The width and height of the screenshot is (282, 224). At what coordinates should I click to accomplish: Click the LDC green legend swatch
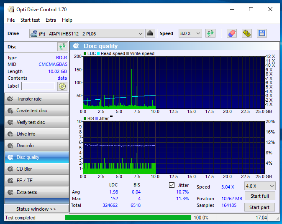[x=85, y=53]
